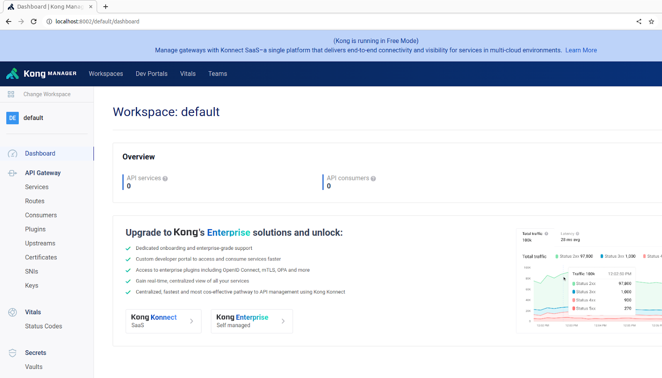662x378 pixels.
Task: Close the Dashboard Kong Manager tab
Action: tap(91, 7)
